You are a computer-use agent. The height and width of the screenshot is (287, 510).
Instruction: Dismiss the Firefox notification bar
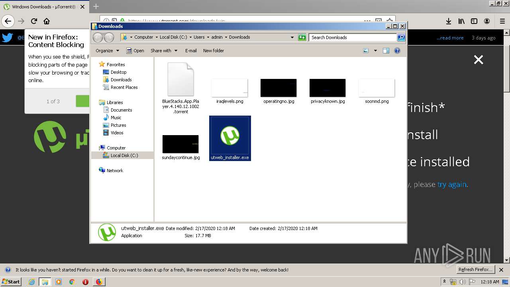[x=501, y=270]
